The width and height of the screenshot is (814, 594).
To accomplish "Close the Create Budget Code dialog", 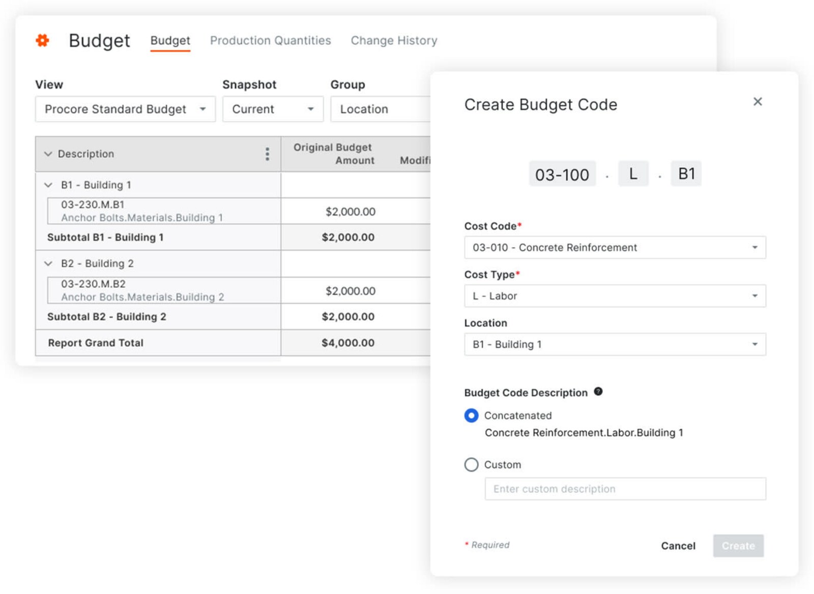I will 758,102.
